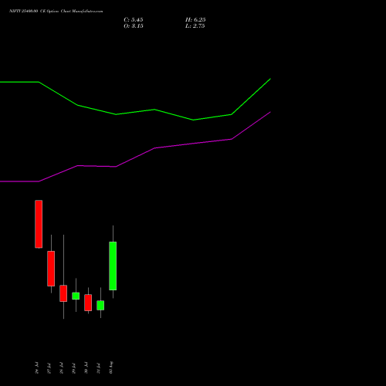
Task: Click the '27 Jul' date axis label
Action: coord(49,368)
